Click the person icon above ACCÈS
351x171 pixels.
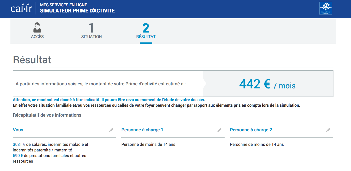coord(37,27)
